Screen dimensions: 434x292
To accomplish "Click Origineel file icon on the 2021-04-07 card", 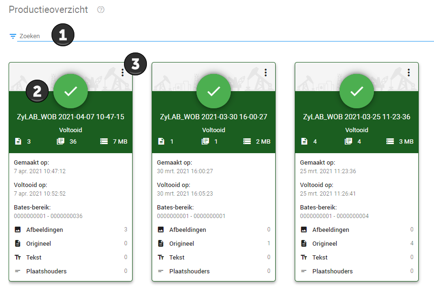I will [x=18, y=243].
